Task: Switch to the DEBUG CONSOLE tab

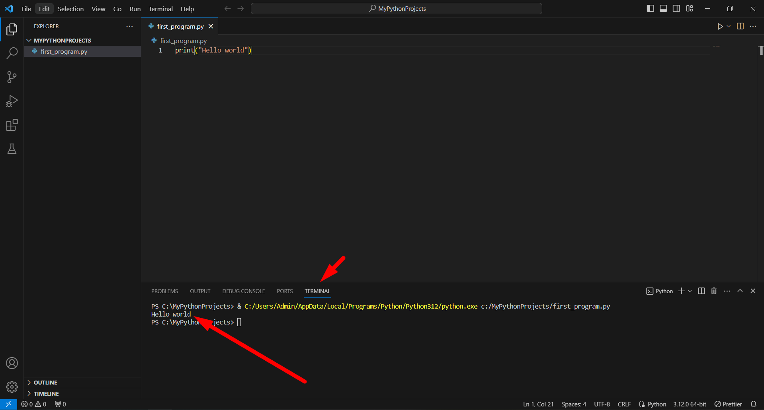Action: pyautogui.click(x=243, y=291)
